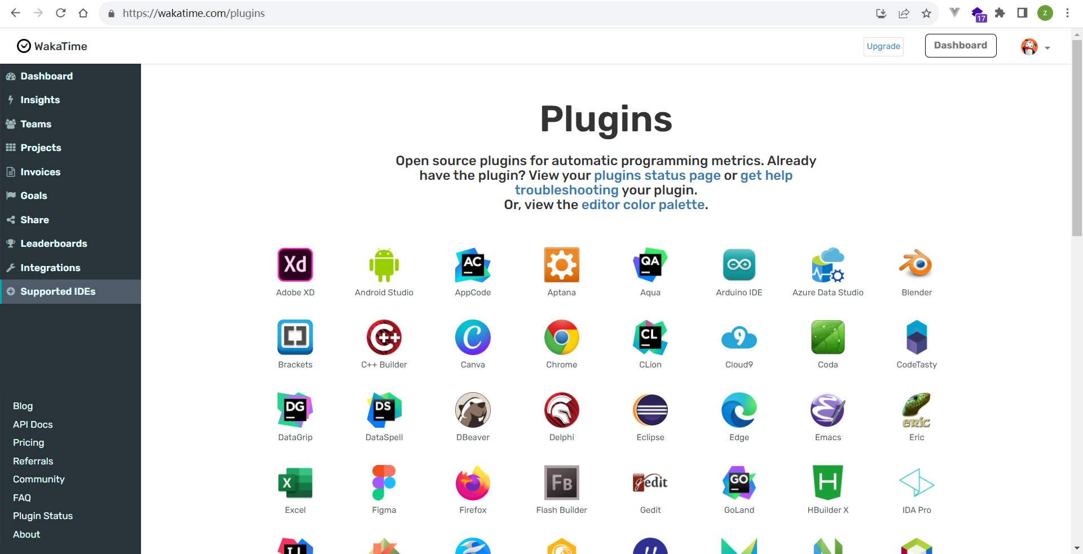Open the Teams sidebar item
The width and height of the screenshot is (1083, 554).
[x=71, y=124]
